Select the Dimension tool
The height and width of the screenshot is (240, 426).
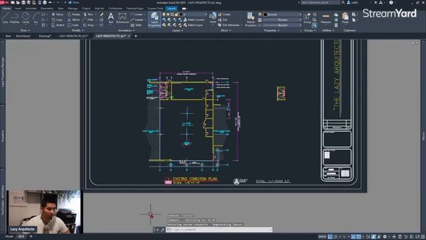[x=122, y=18]
